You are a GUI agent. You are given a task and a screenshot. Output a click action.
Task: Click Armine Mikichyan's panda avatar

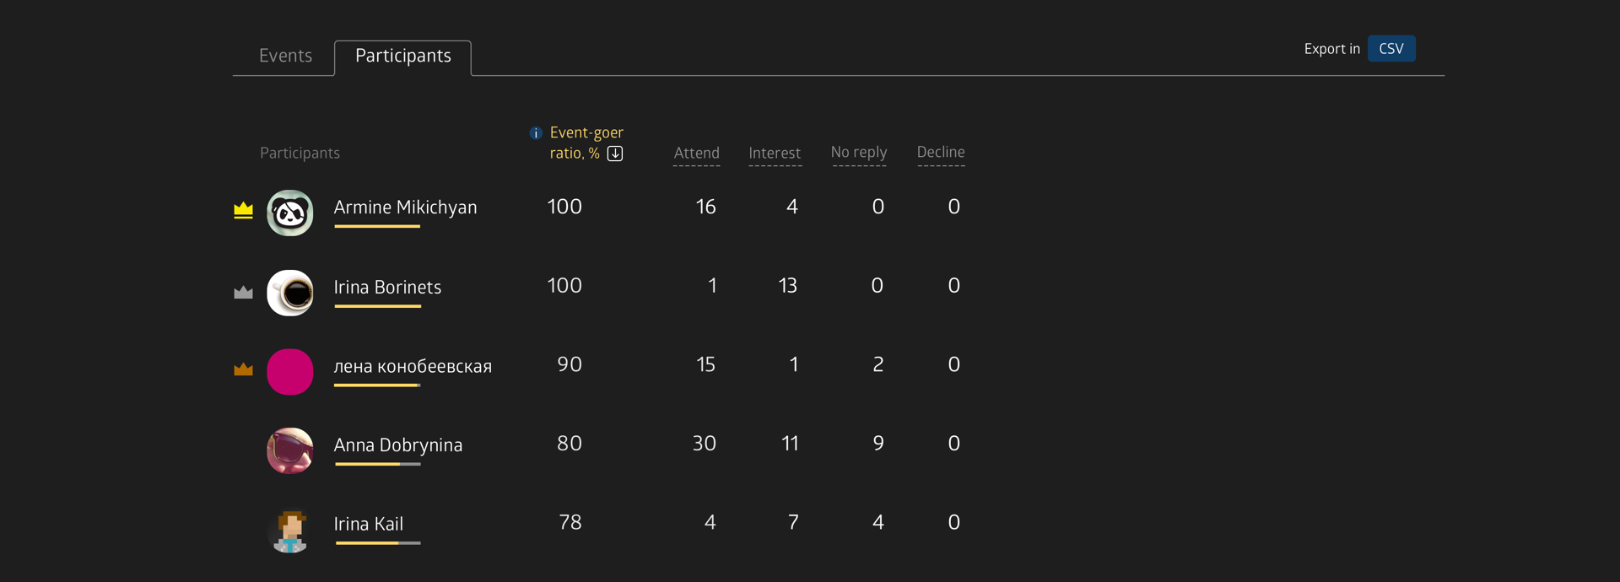point(290,213)
